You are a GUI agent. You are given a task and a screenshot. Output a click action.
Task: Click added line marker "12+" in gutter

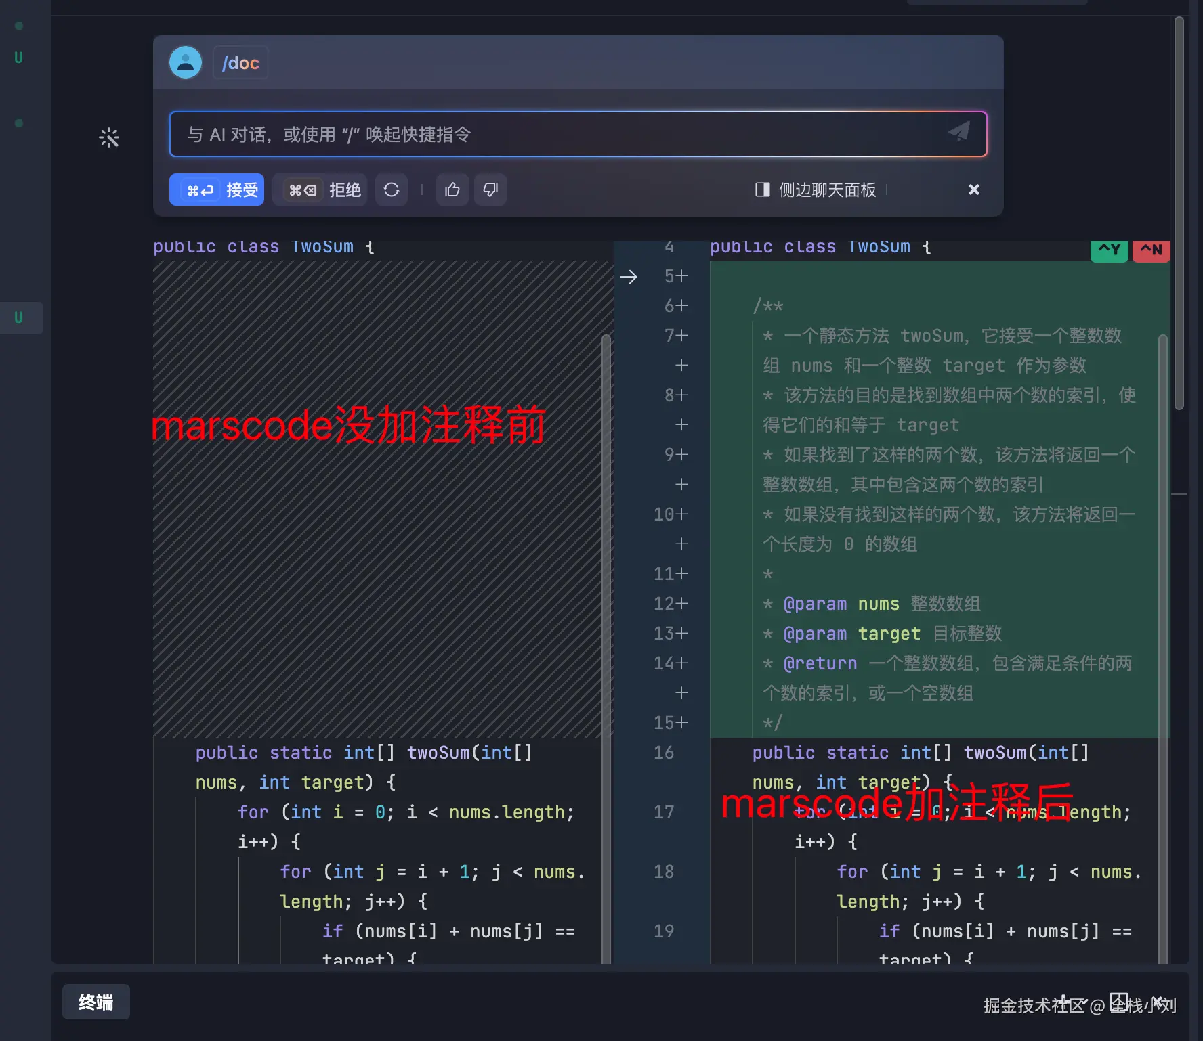(671, 604)
